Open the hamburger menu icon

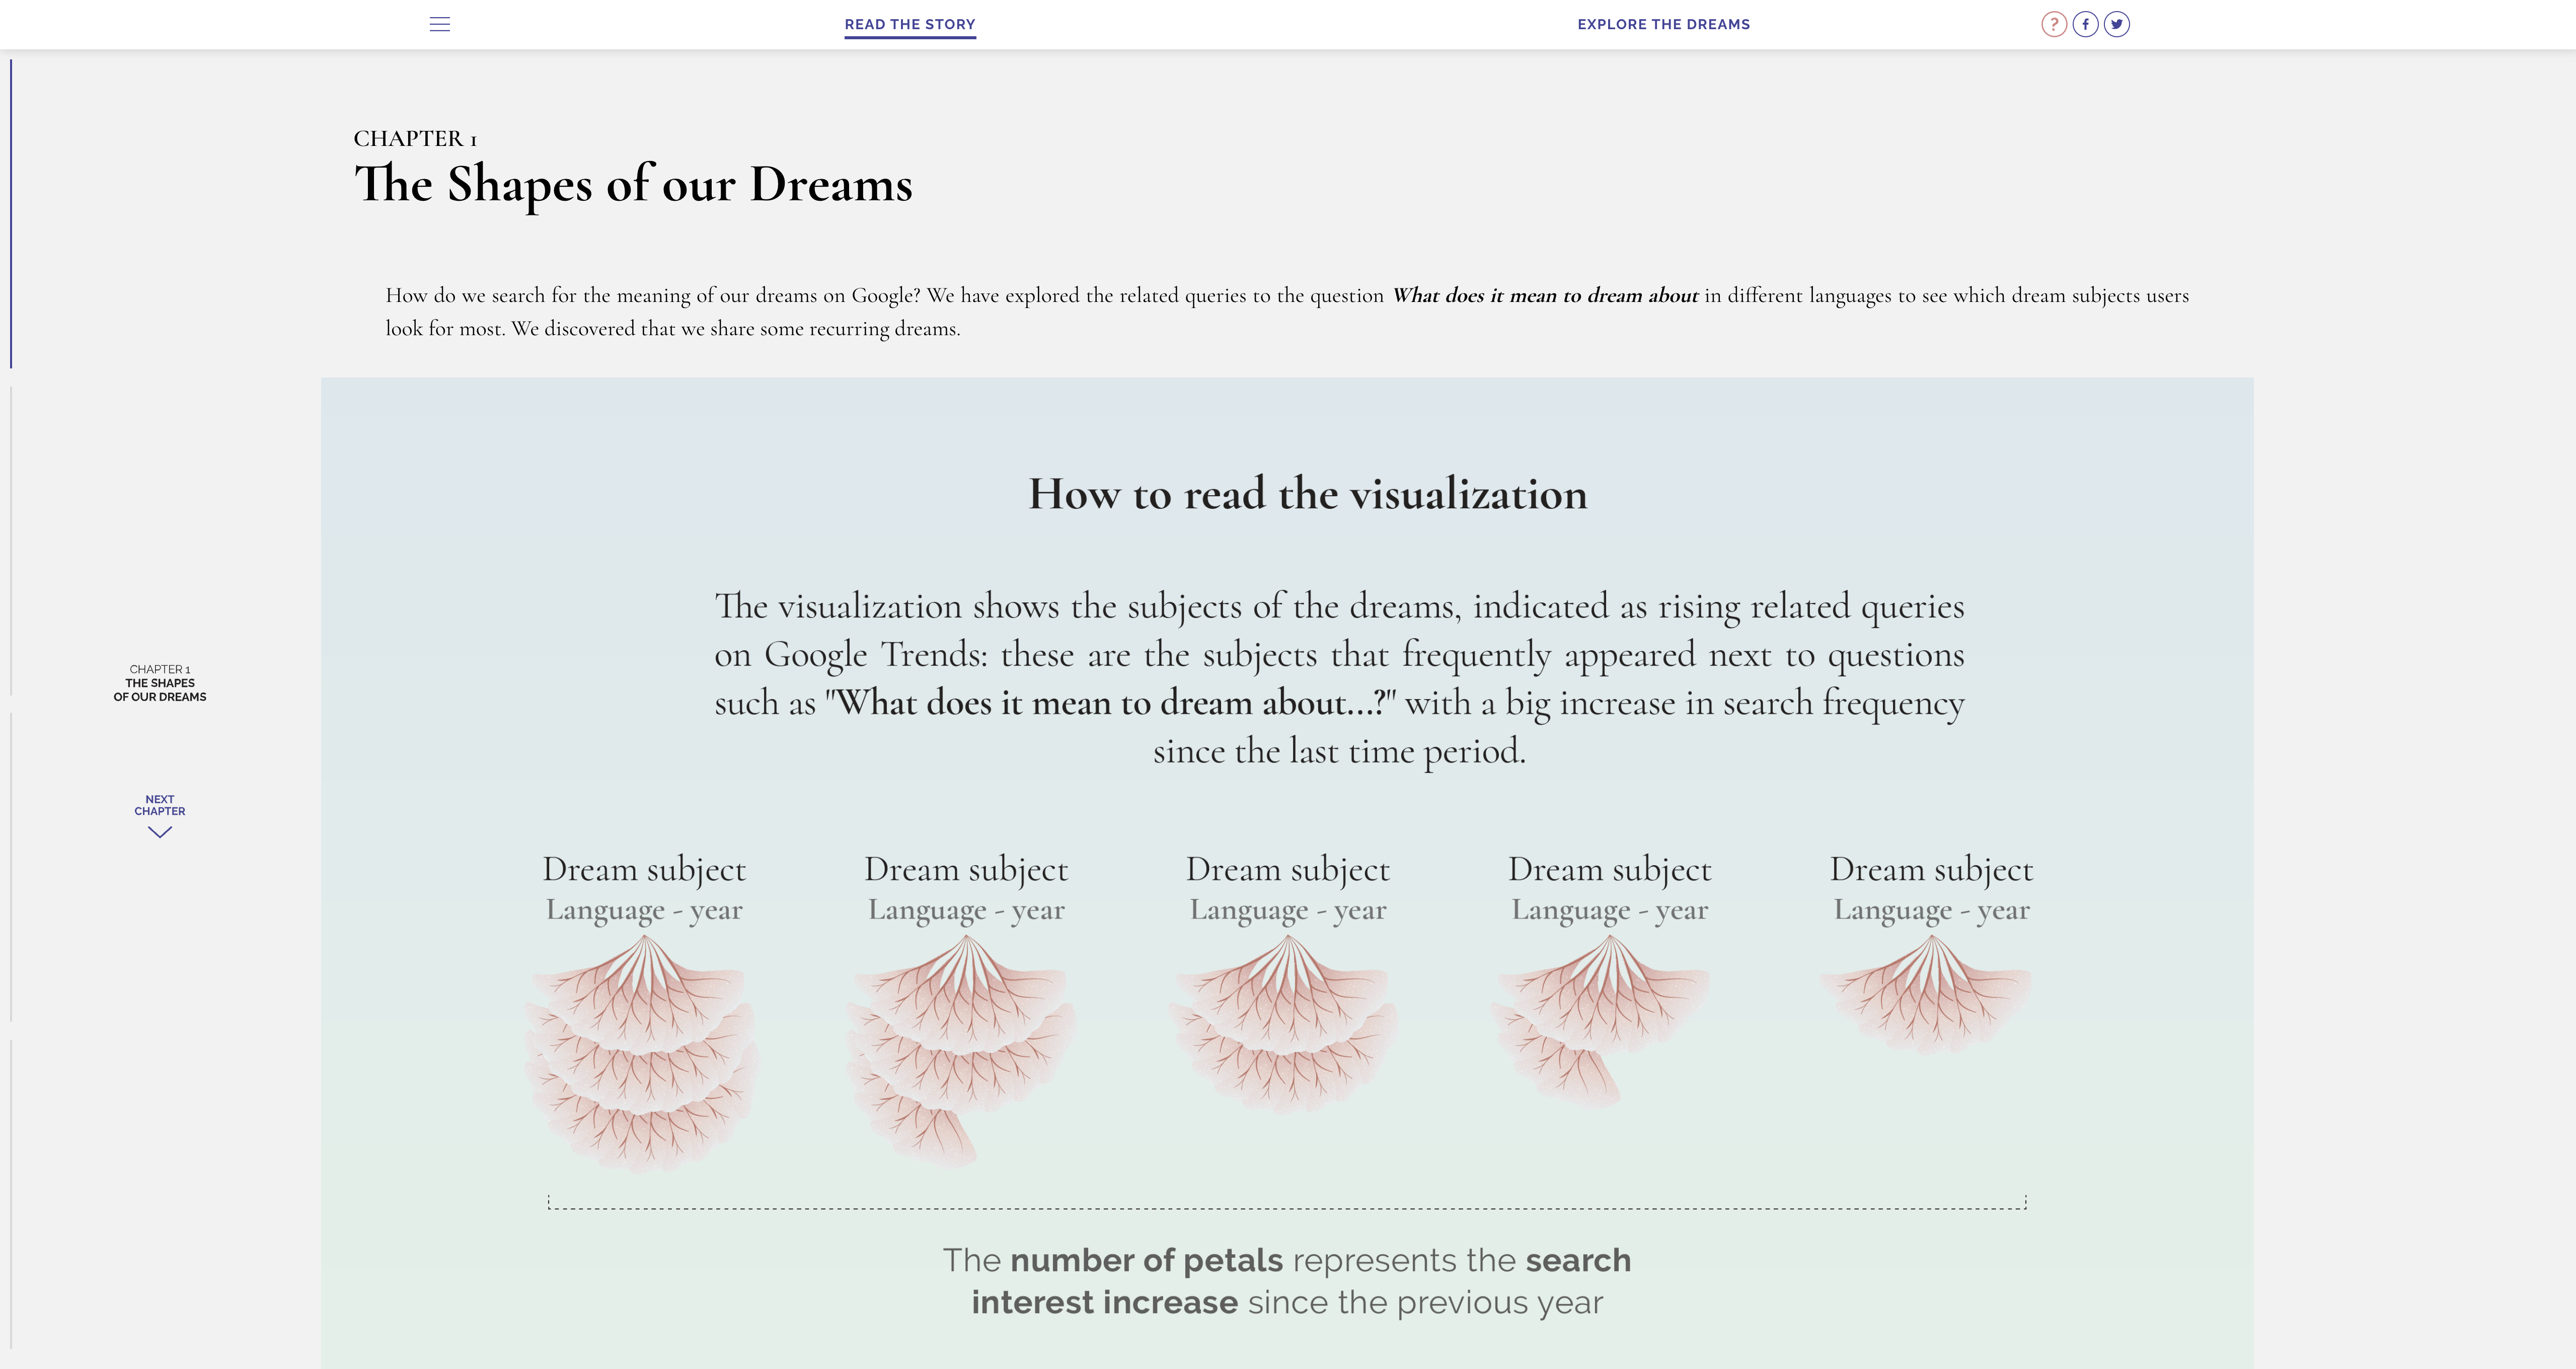(439, 24)
